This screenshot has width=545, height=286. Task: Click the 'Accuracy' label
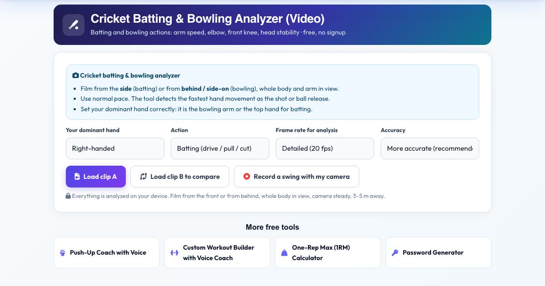(x=393, y=130)
